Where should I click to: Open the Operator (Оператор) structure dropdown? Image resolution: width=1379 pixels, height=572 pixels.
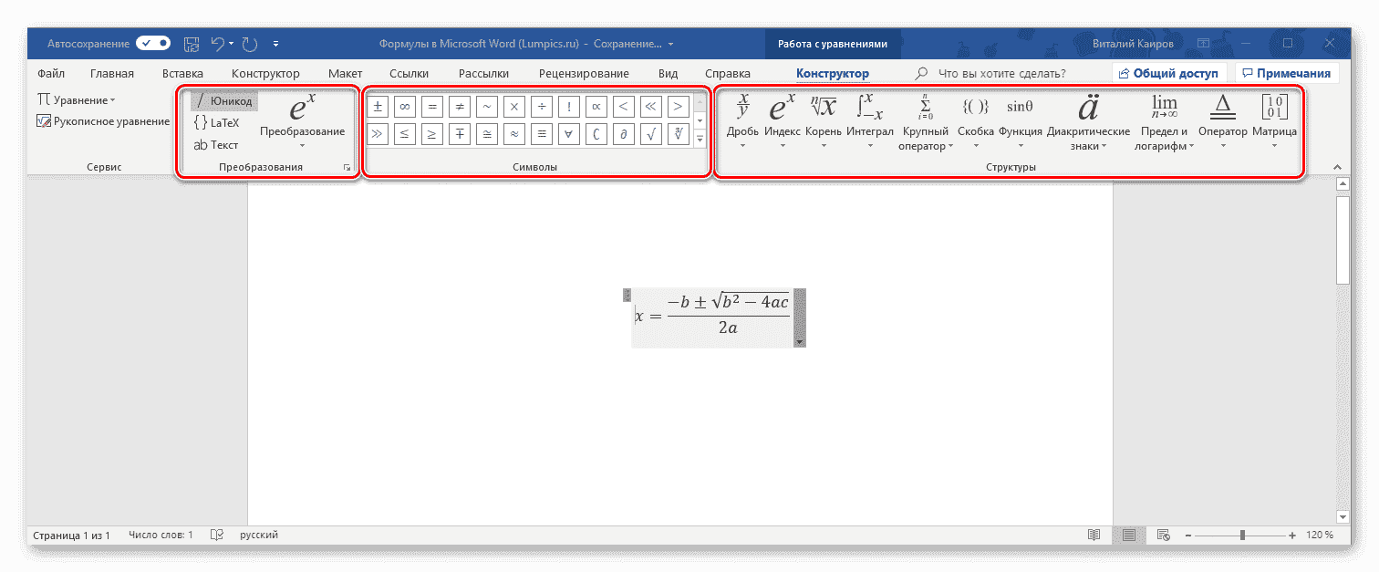point(1222,120)
